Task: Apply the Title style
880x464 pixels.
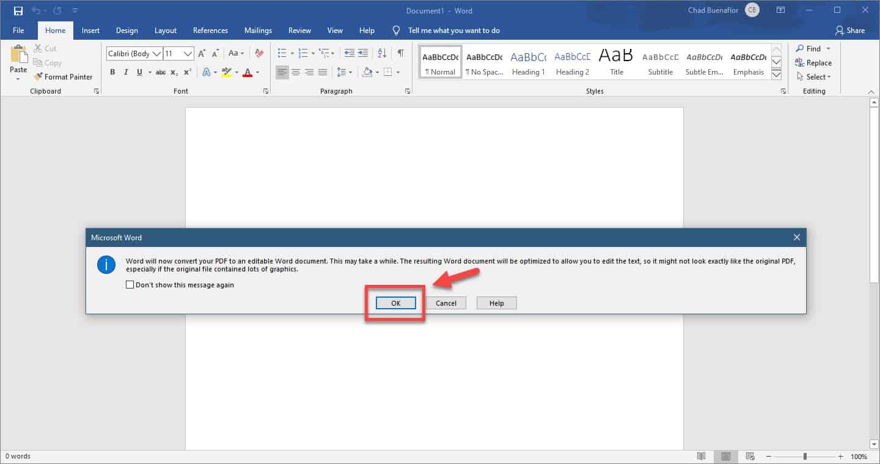Action: pos(617,63)
